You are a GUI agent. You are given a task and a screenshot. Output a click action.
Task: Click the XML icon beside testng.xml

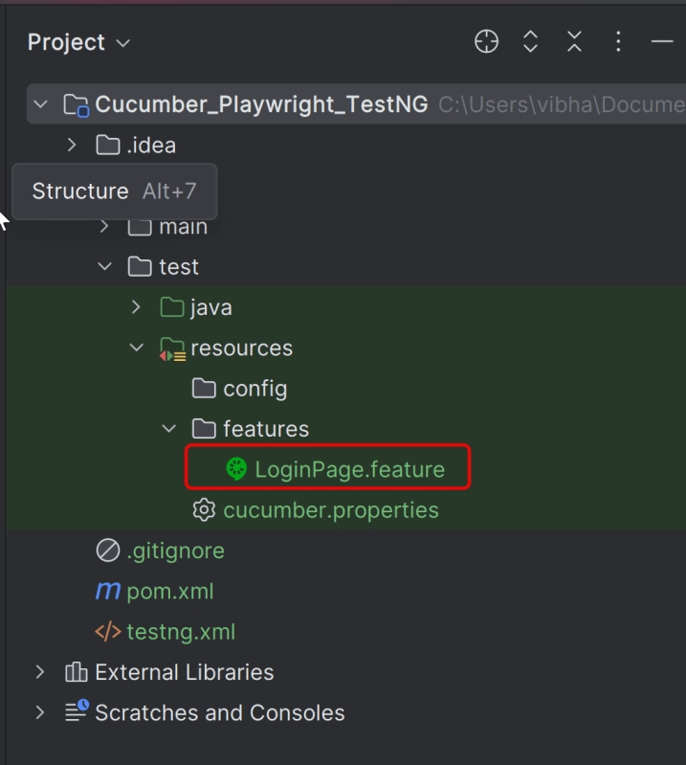click(108, 632)
